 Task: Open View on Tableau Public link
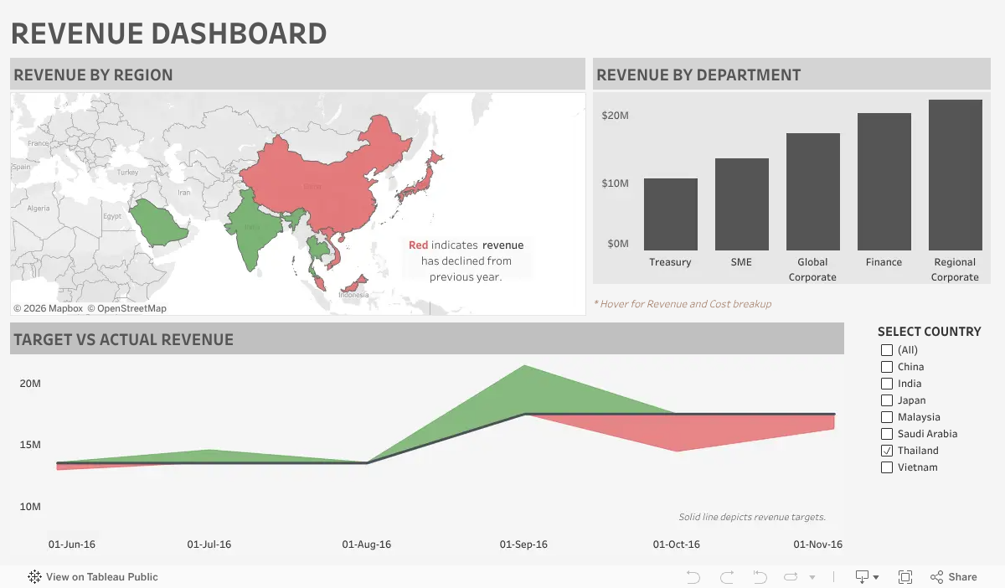[x=102, y=577]
